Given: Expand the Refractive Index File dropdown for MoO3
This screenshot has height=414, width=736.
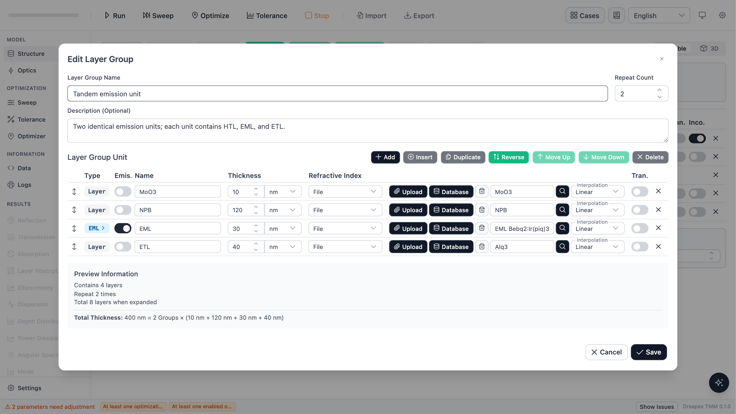Looking at the screenshot, I should [345, 191].
